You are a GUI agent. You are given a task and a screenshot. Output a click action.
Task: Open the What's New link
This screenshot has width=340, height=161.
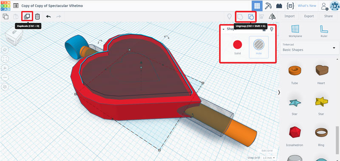(307, 6)
